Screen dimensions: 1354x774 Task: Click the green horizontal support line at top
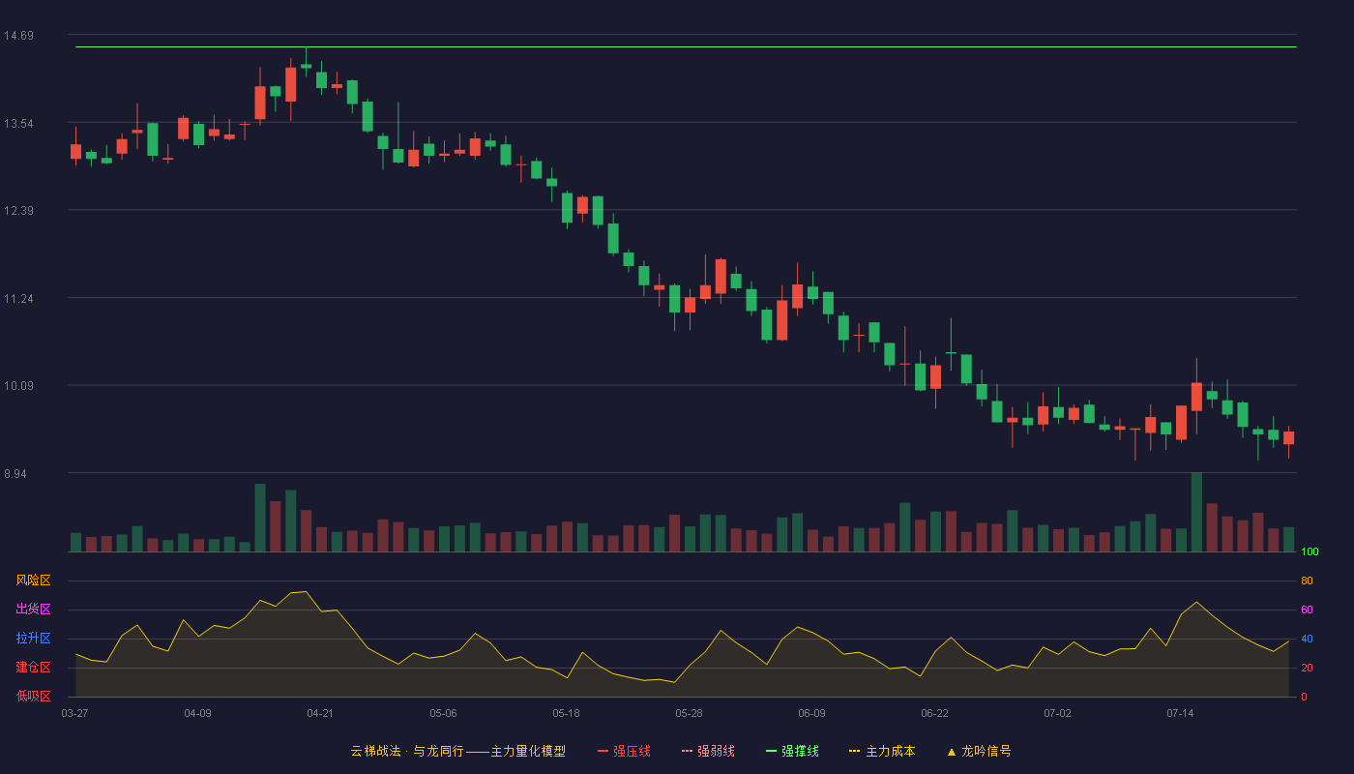click(686, 46)
